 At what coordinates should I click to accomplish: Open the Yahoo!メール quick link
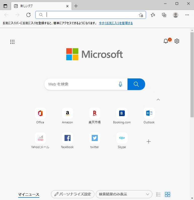pyautogui.click(x=40, y=140)
